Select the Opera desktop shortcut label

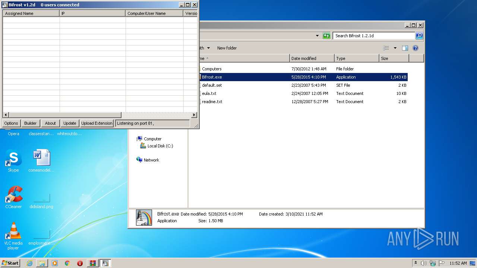point(13,134)
